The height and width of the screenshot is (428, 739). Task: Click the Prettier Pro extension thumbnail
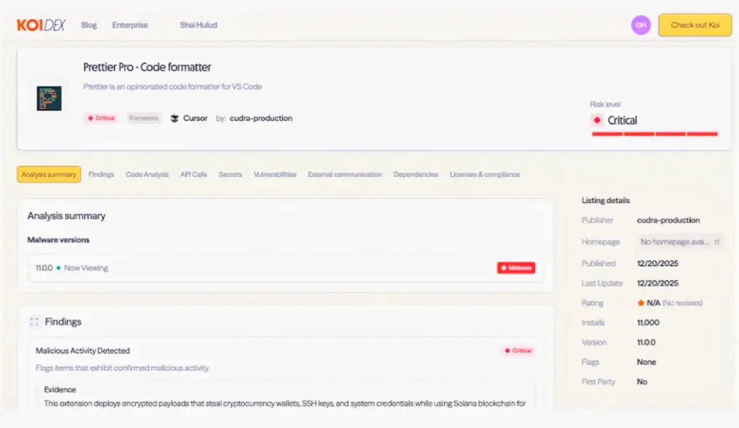pyautogui.click(x=49, y=99)
